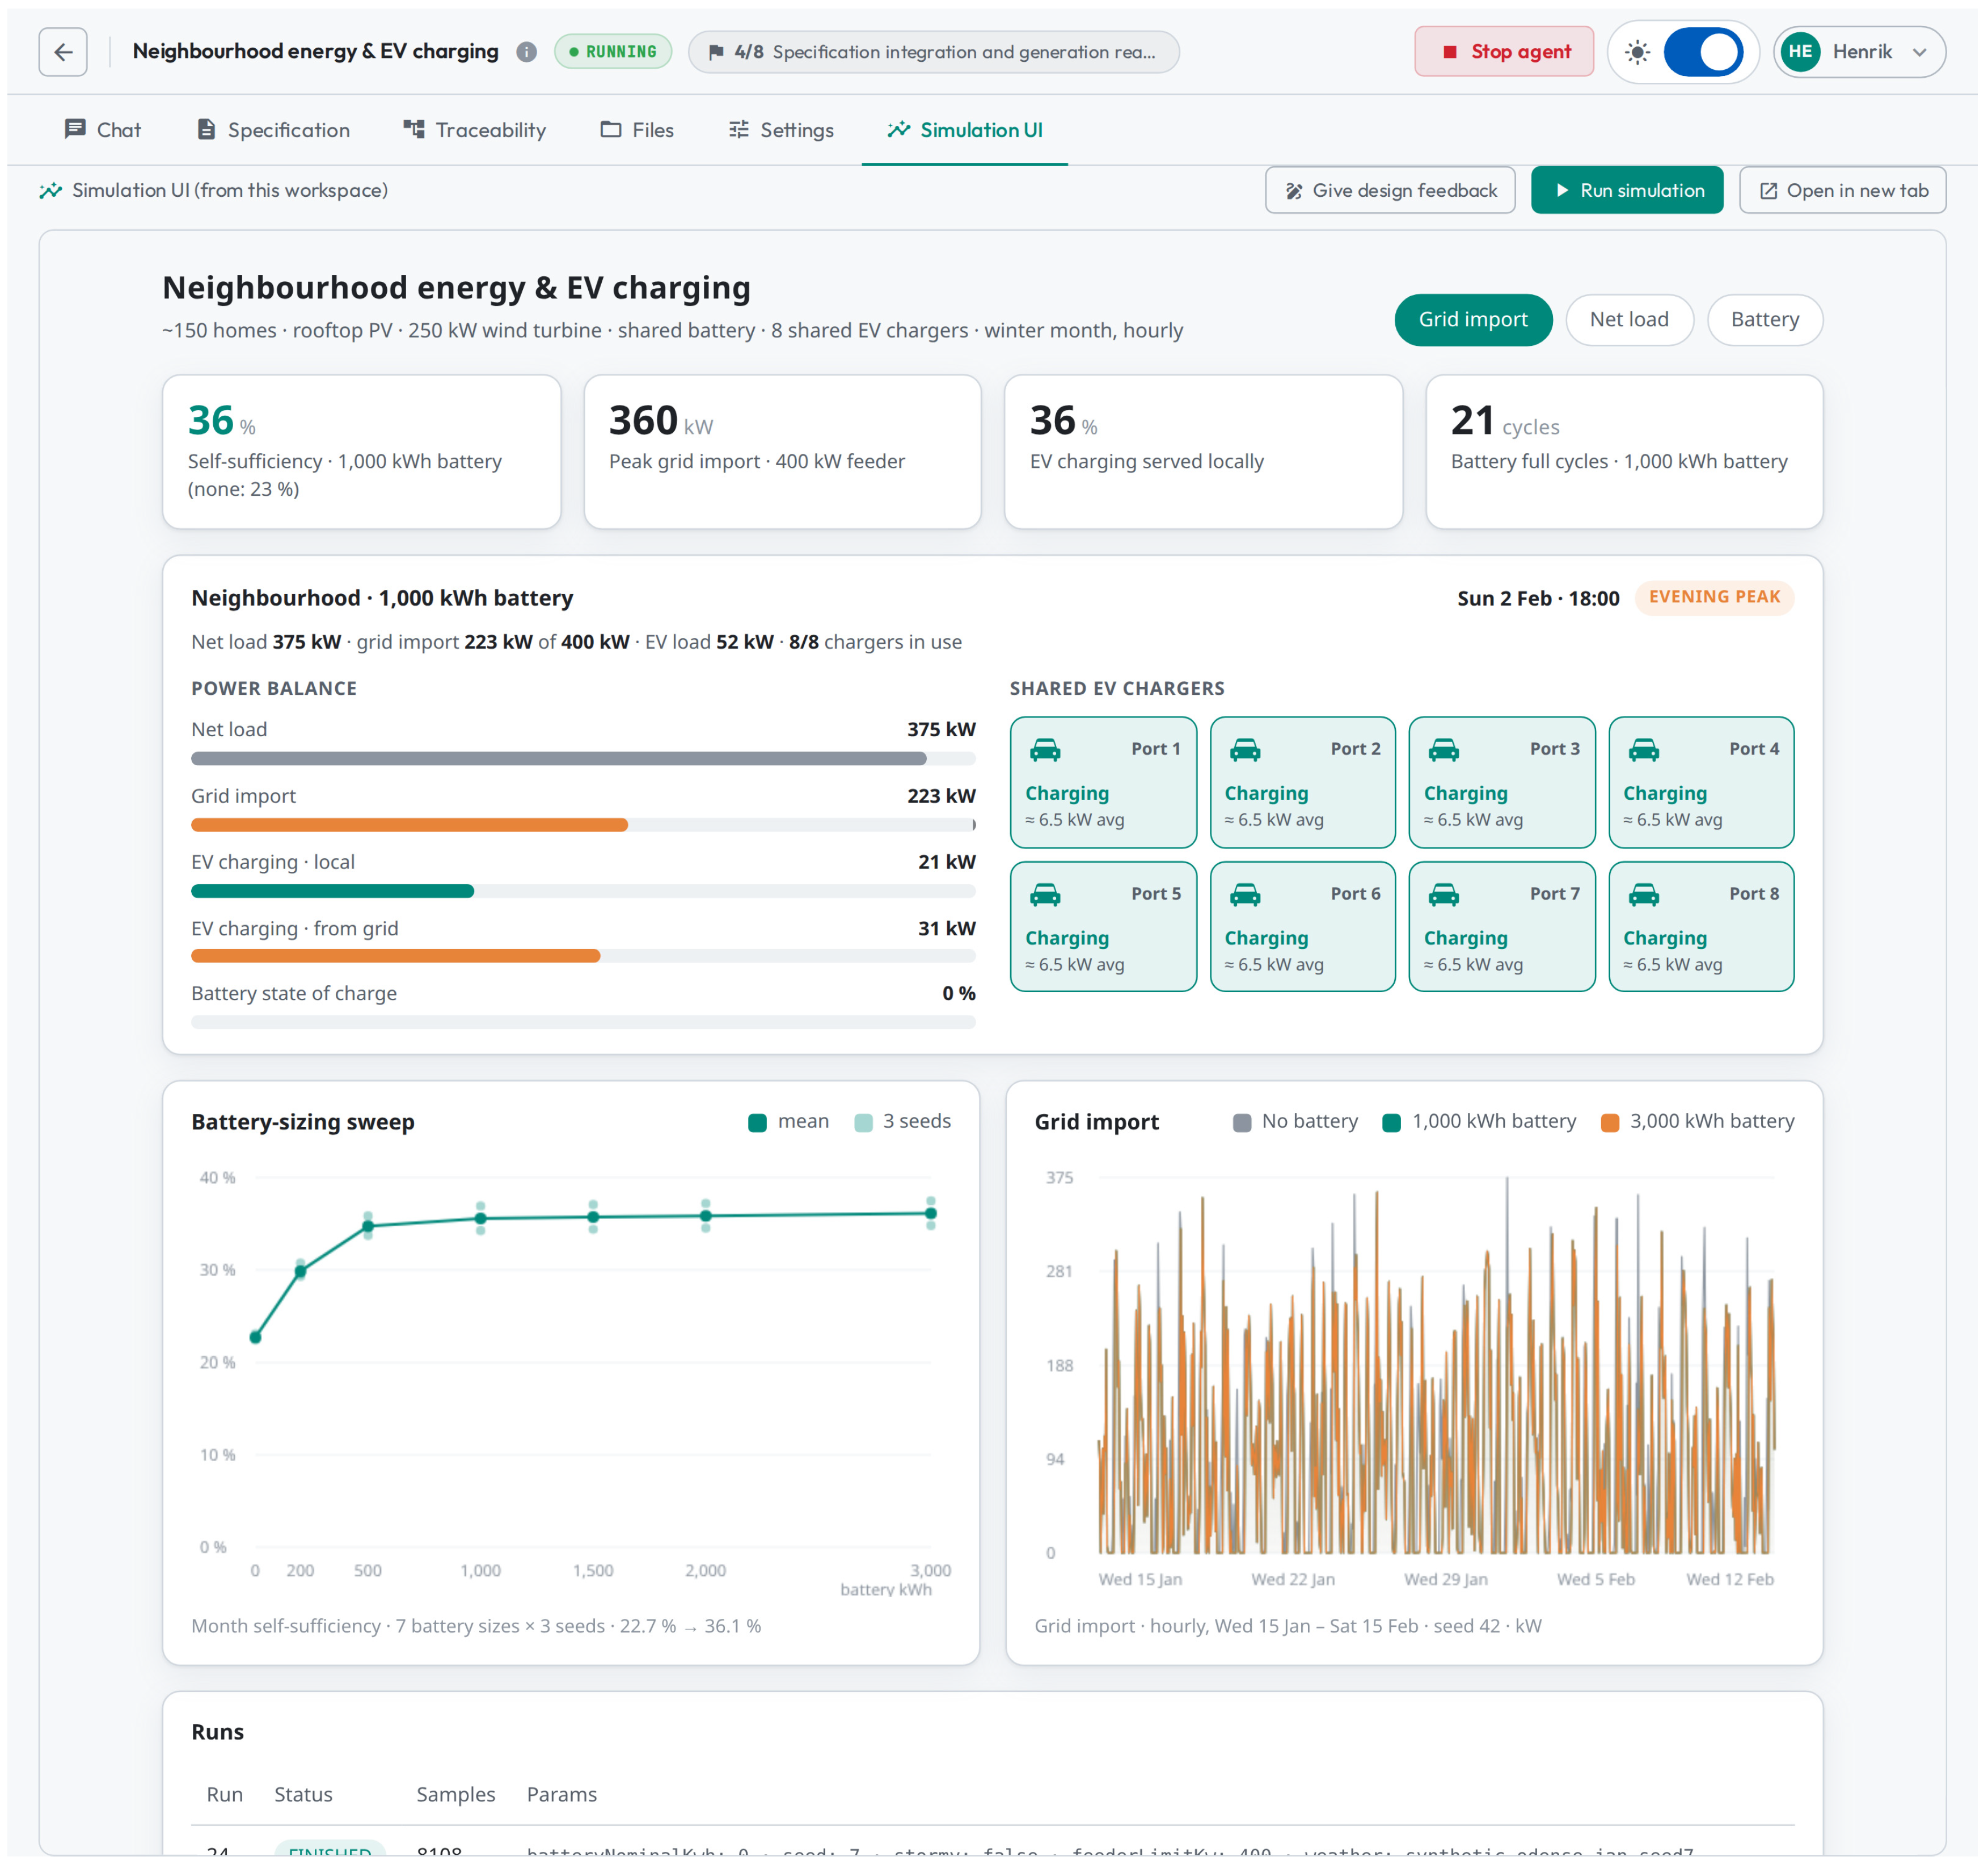Open simulation in new tab
This screenshot has height=1865, width=1988.
[1843, 190]
